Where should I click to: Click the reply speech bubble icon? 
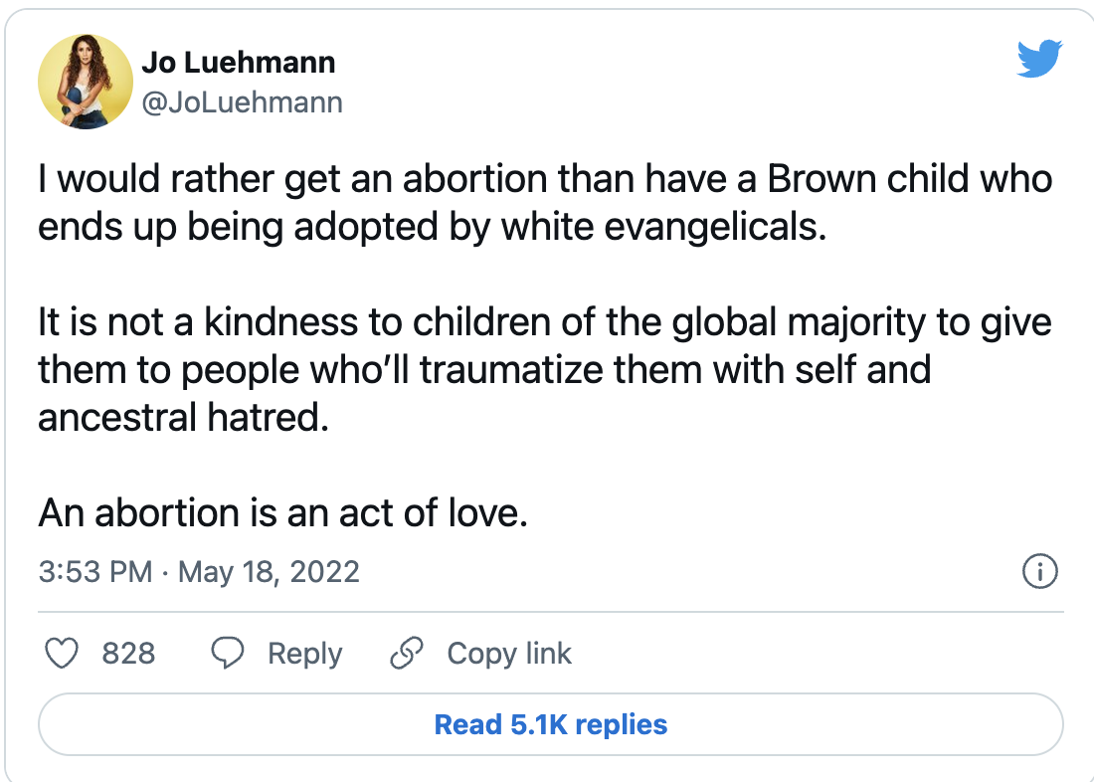229,653
